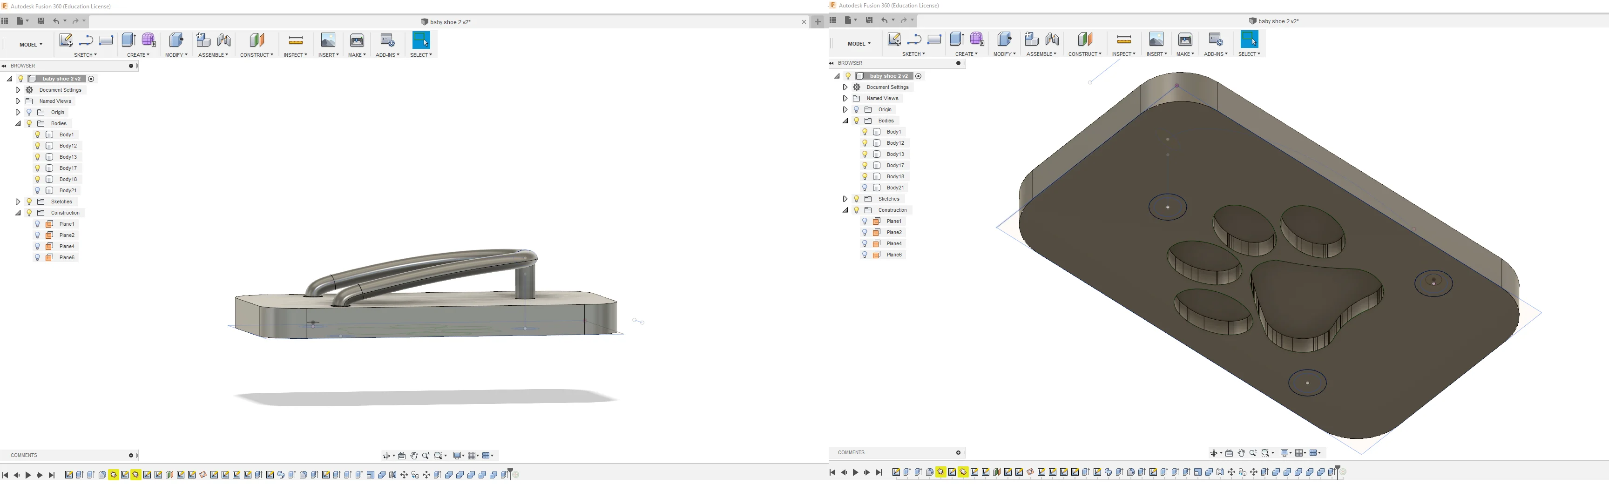Click Create Form purple icon in left window
This screenshot has height=484, width=1609.
[x=149, y=40]
